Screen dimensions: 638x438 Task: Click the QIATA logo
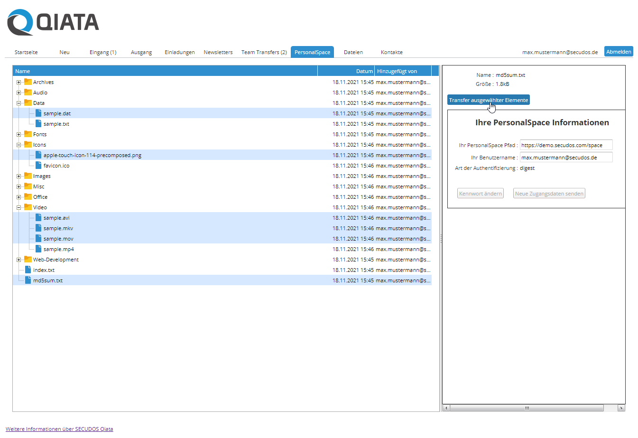(x=53, y=22)
